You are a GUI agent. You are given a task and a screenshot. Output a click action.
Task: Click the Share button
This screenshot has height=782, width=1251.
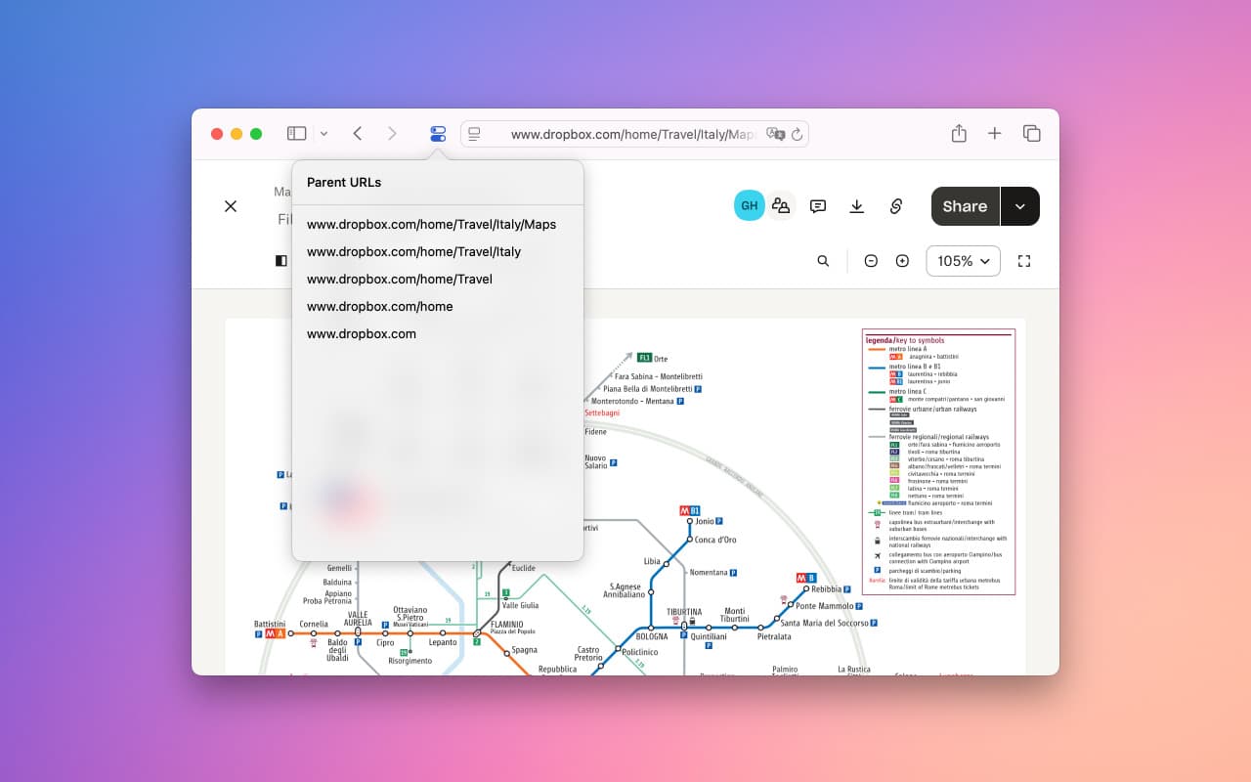(x=965, y=206)
